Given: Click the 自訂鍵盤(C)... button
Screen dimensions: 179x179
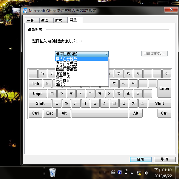Looking at the screenshot, I should 154,53.
